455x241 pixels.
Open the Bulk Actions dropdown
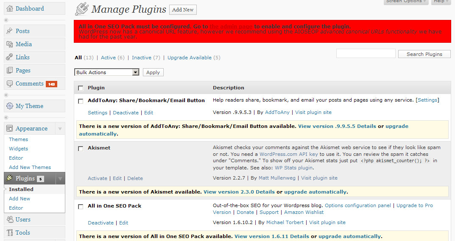[x=106, y=72]
